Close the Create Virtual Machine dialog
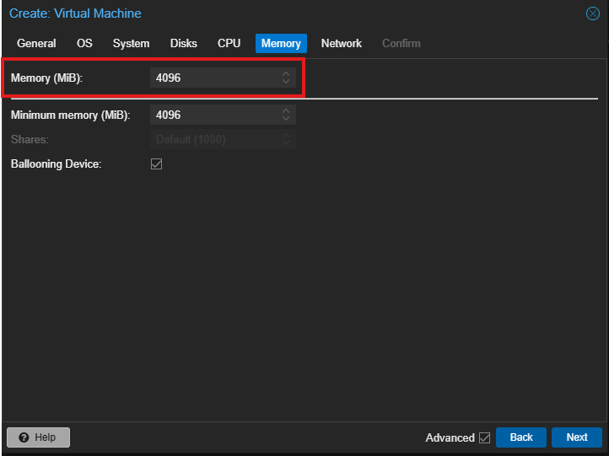This screenshot has width=609, height=456. coord(593,13)
